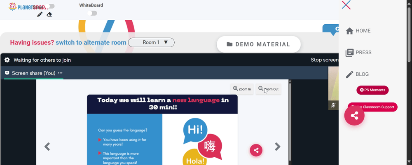Go to the next slide arrow
Screen dimensions: 412x165
coord(277,146)
